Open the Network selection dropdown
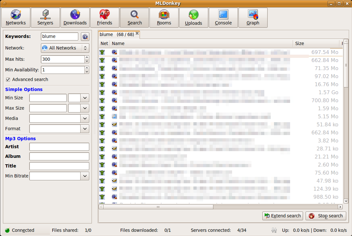The image size is (352, 236). click(x=65, y=48)
